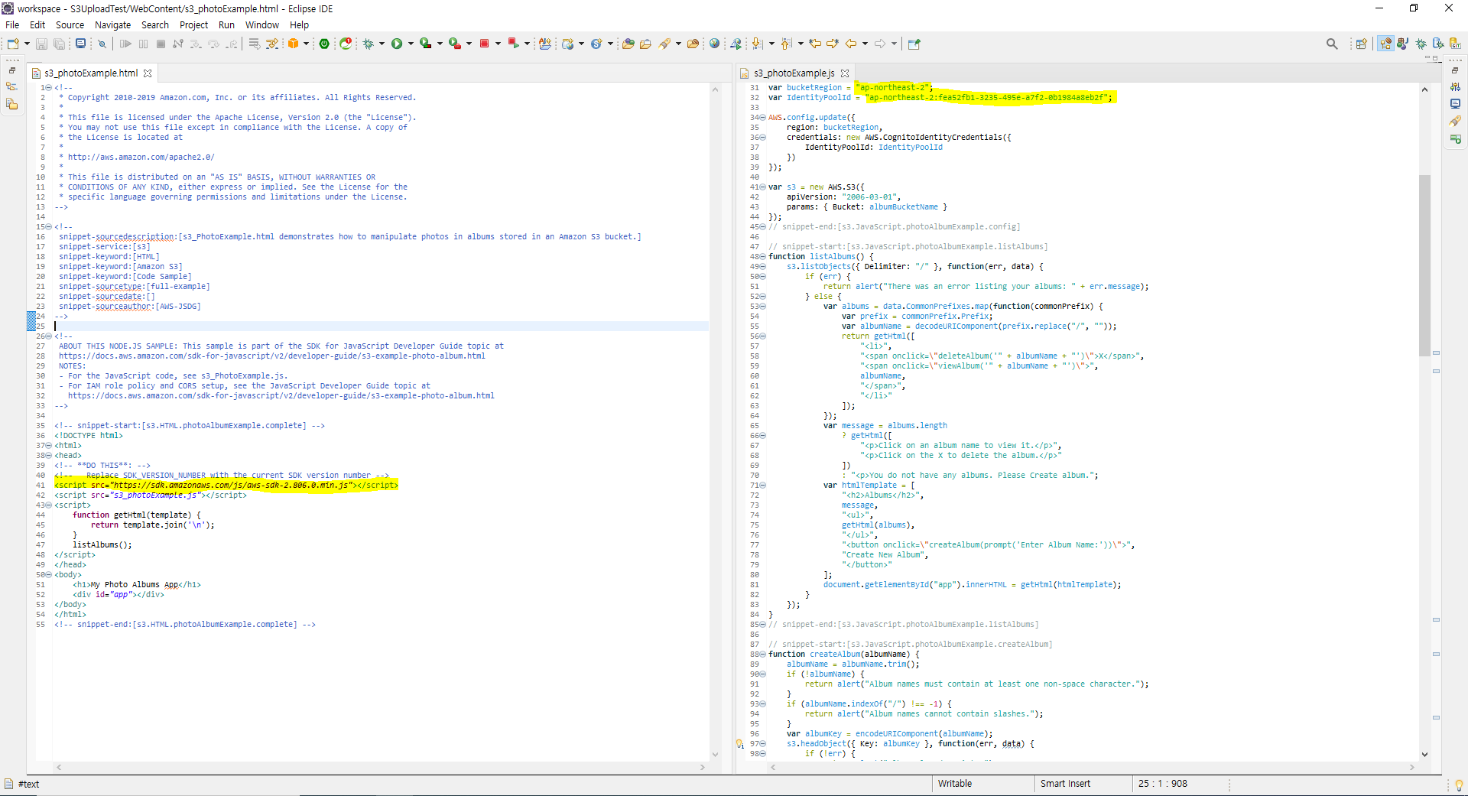The image size is (1468, 796).
Task: Collapse createAlbum function fold at JS line 88
Action: tap(763, 654)
